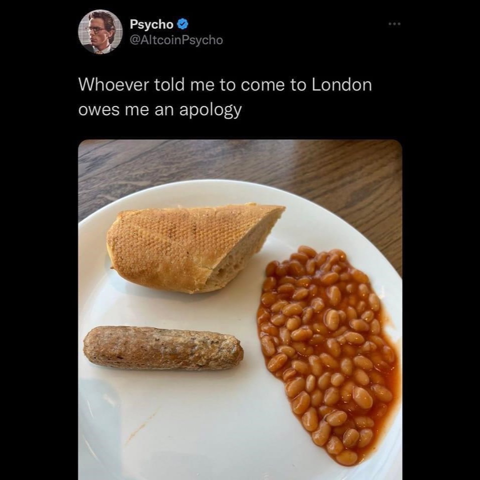480x480 pixels.
Task: Select the tweet's first line starting "Whoever"
Action: (x=225, y=84)
